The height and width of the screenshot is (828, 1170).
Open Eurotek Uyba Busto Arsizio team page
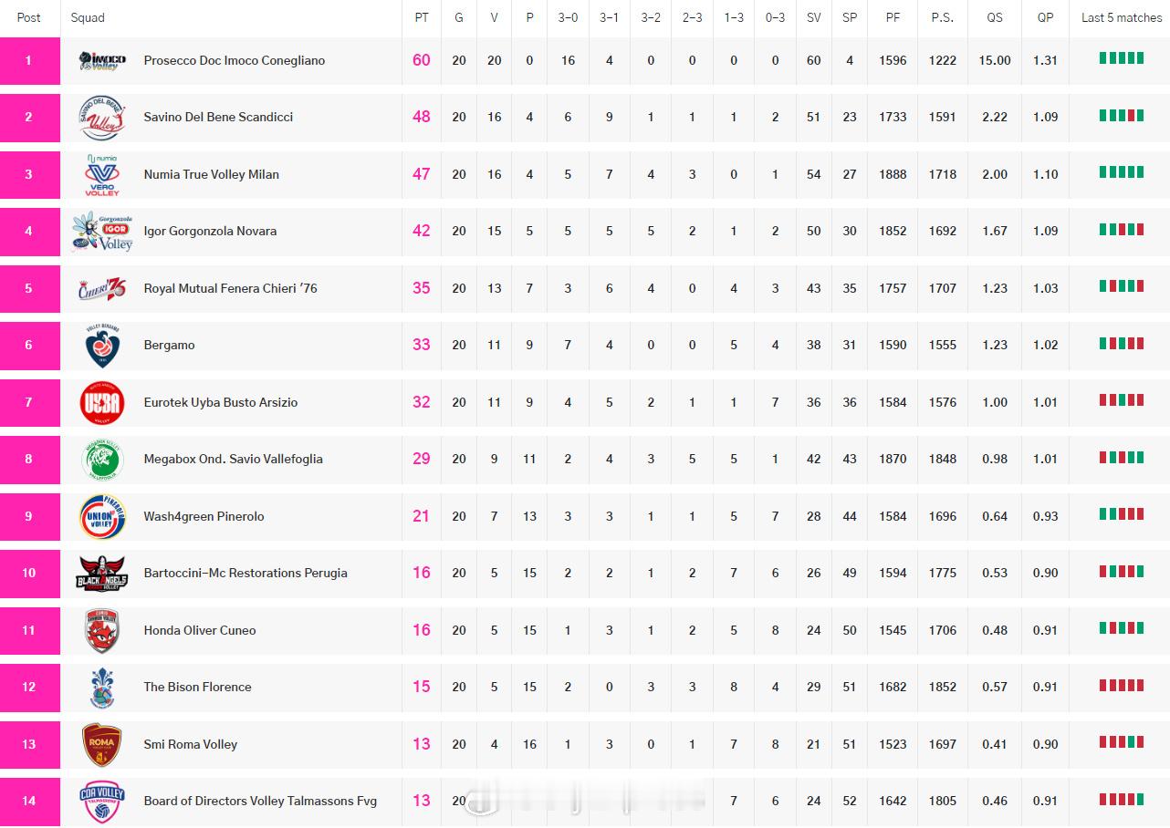[x=221, y=403]
